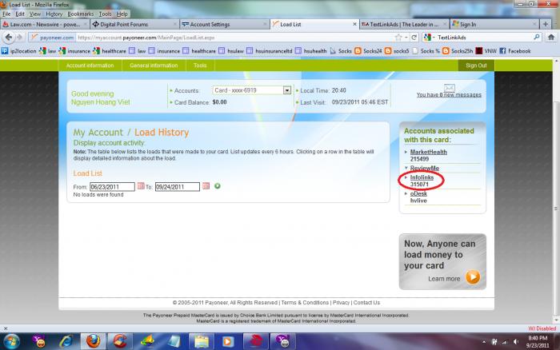The height and width of the screenshot is (350, 560).
Task: Open a new tab with the plus button
Action: click(x=546, y=24)
